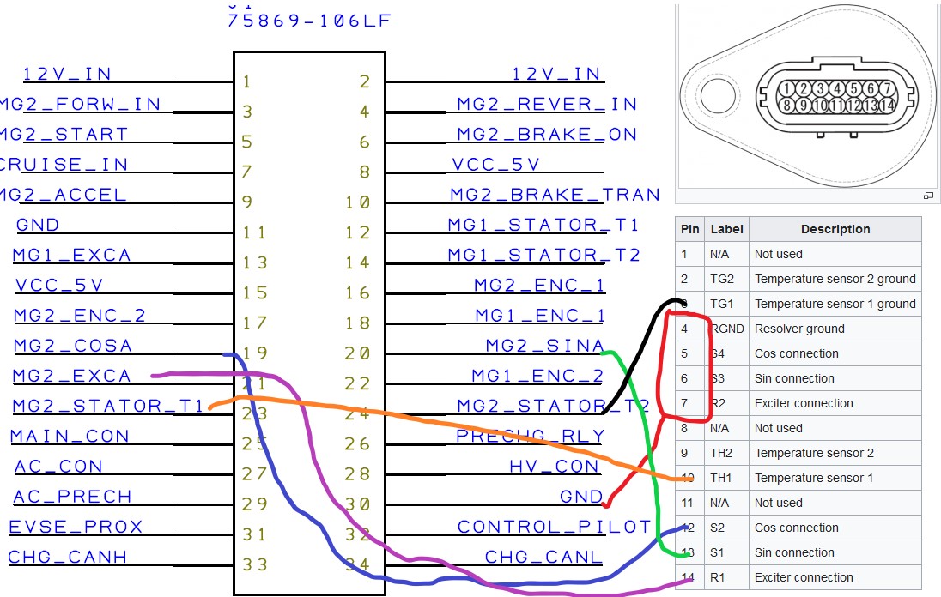The height and width of the screenshot is (597, 941).
Task: Click the CRUISE_IN net label
Action: click(x=64, y=164)
